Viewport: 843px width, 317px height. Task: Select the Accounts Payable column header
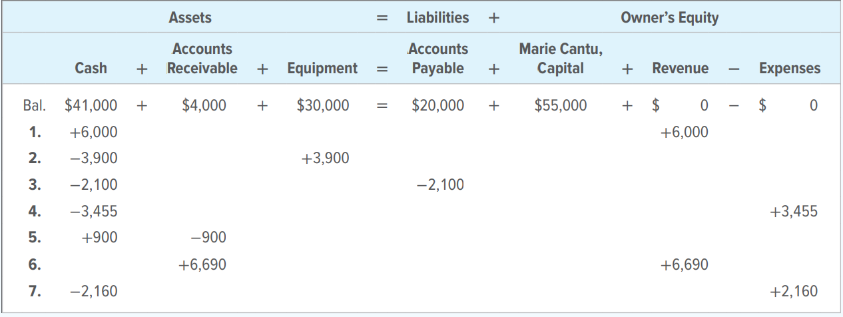(x=437, y=59)
